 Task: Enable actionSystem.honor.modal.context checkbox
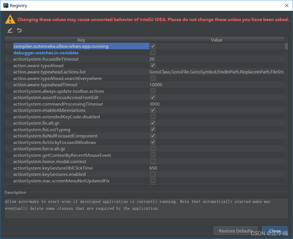pos(153,161)
